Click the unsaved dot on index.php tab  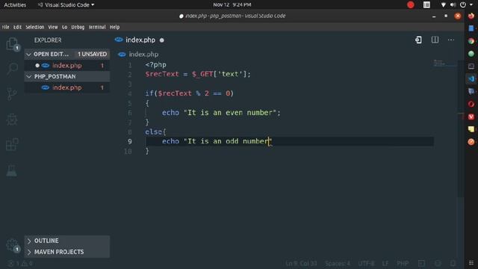pyautogui.click(x=162, y=40)
